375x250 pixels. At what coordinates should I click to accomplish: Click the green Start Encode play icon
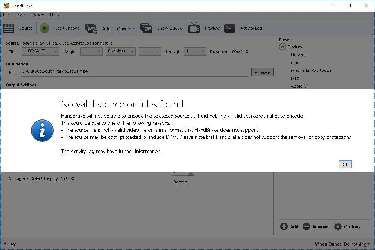pyautogui.click(x=45, y=28)
